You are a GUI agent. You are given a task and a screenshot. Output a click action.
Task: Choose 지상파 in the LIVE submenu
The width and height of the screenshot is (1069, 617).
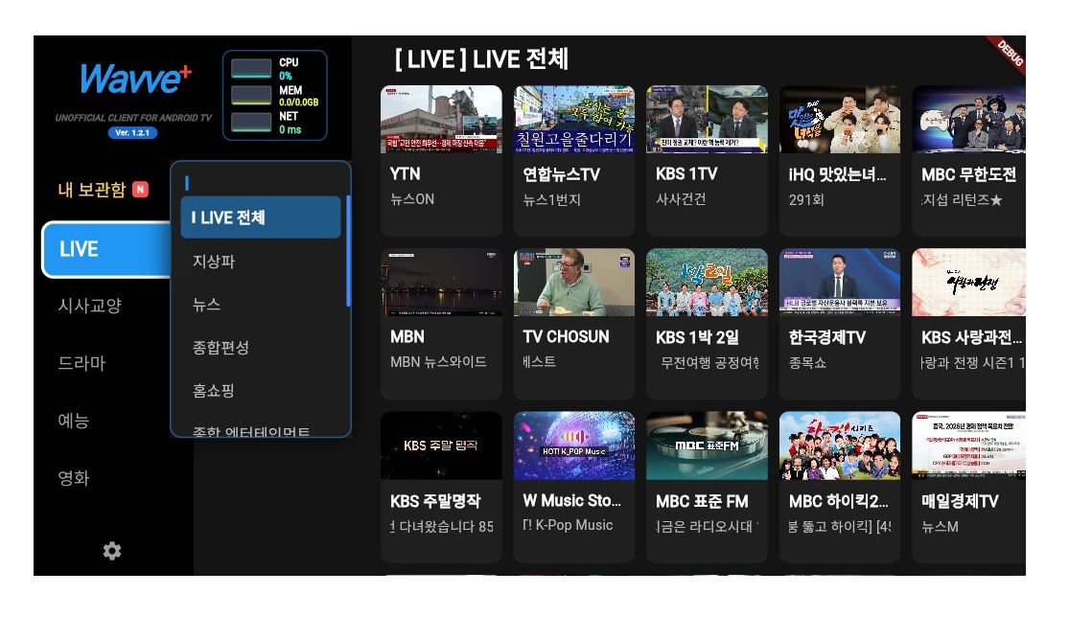pyautogui.click(x=214, y=261)
